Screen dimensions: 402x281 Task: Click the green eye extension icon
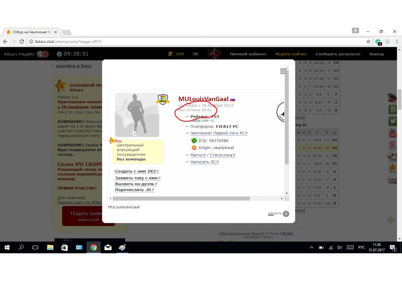[x=378, y=42]
